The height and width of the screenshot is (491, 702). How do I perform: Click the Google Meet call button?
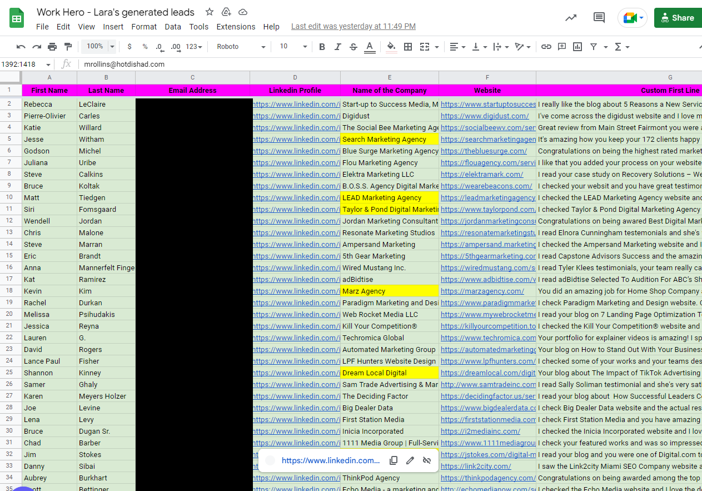point(633,18)
